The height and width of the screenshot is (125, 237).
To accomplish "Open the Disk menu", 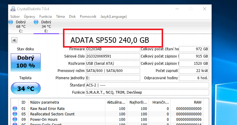I will (72, 17).
